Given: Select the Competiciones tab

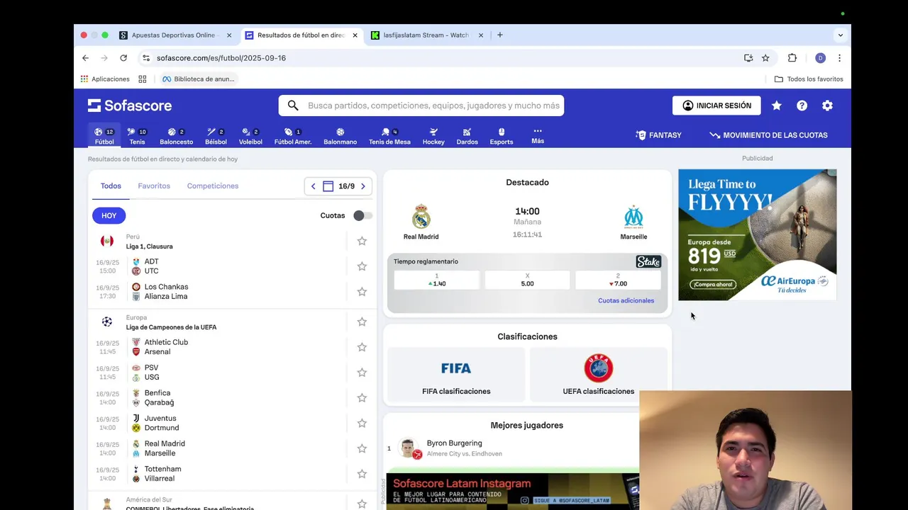Looking at the screenshot, I should [x=213, y=186].
